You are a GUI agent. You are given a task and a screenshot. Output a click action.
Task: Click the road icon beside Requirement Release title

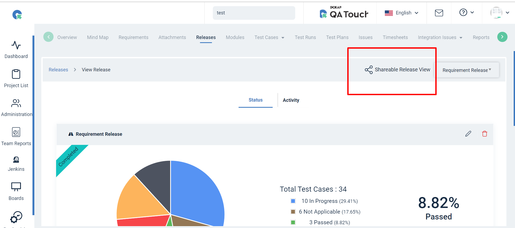(71, 134)
